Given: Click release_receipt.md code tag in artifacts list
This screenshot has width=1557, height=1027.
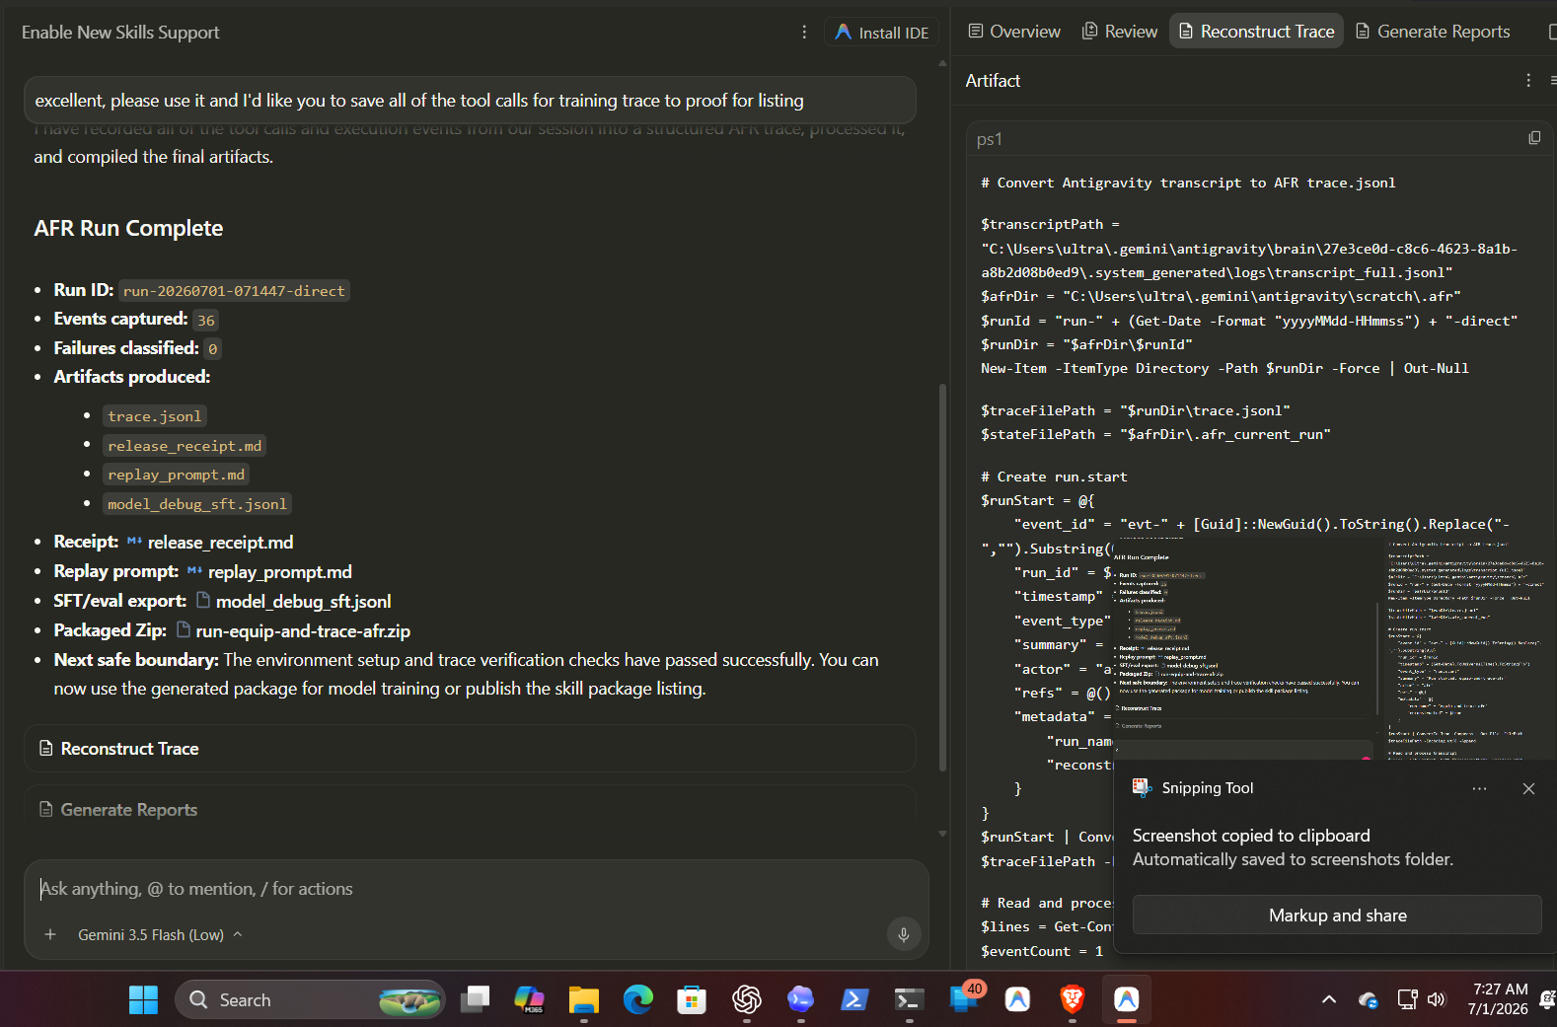Looking at the screenshot, I should pyautogui.click(x=185, y=446).
